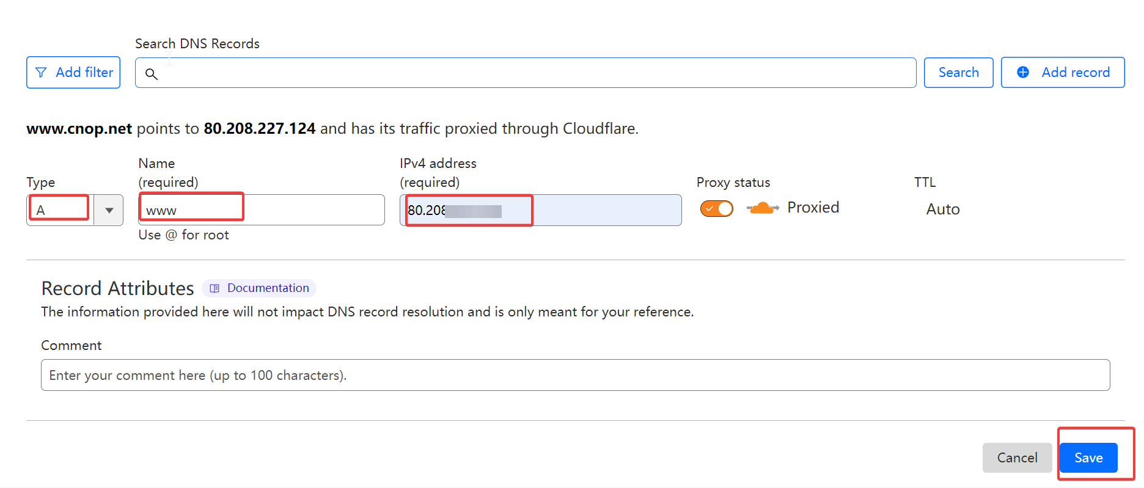
Task: Click the magnifying glass search icon
Action: [152, 74]
